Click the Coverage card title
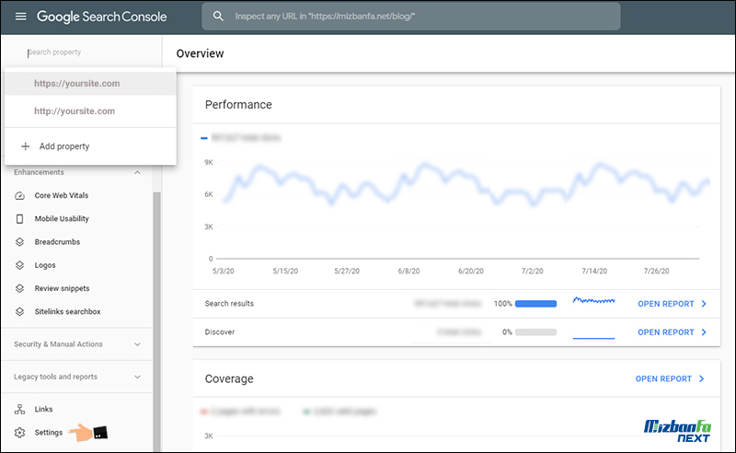The width and height of the screenshot is (736, 453). click(229, 378)
